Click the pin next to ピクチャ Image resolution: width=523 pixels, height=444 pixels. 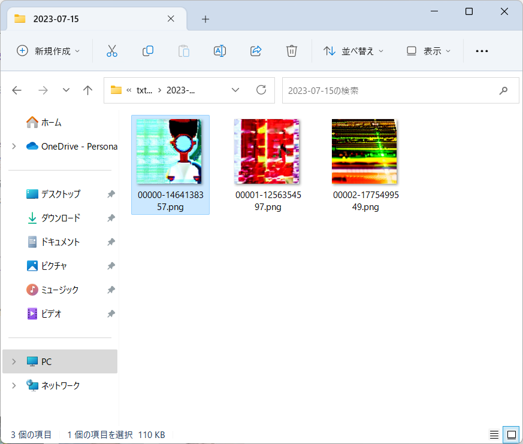click(111, 266)
